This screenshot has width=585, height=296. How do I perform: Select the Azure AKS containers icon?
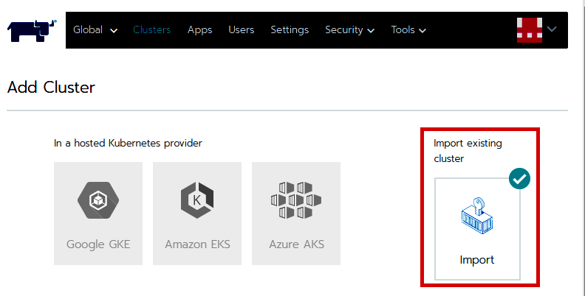(x=296, y=200)
